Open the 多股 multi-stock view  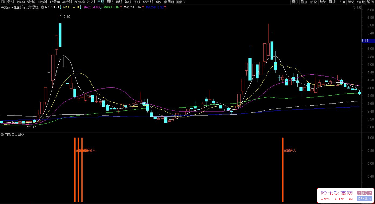pyautogui.click(x=314, y=2)
